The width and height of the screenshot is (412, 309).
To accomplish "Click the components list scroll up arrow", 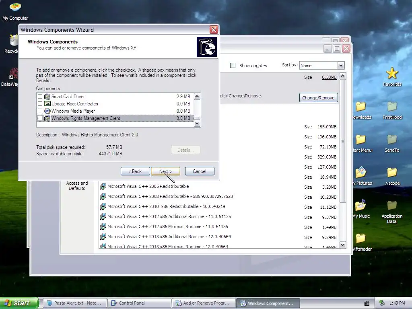I will coord(197,97).
